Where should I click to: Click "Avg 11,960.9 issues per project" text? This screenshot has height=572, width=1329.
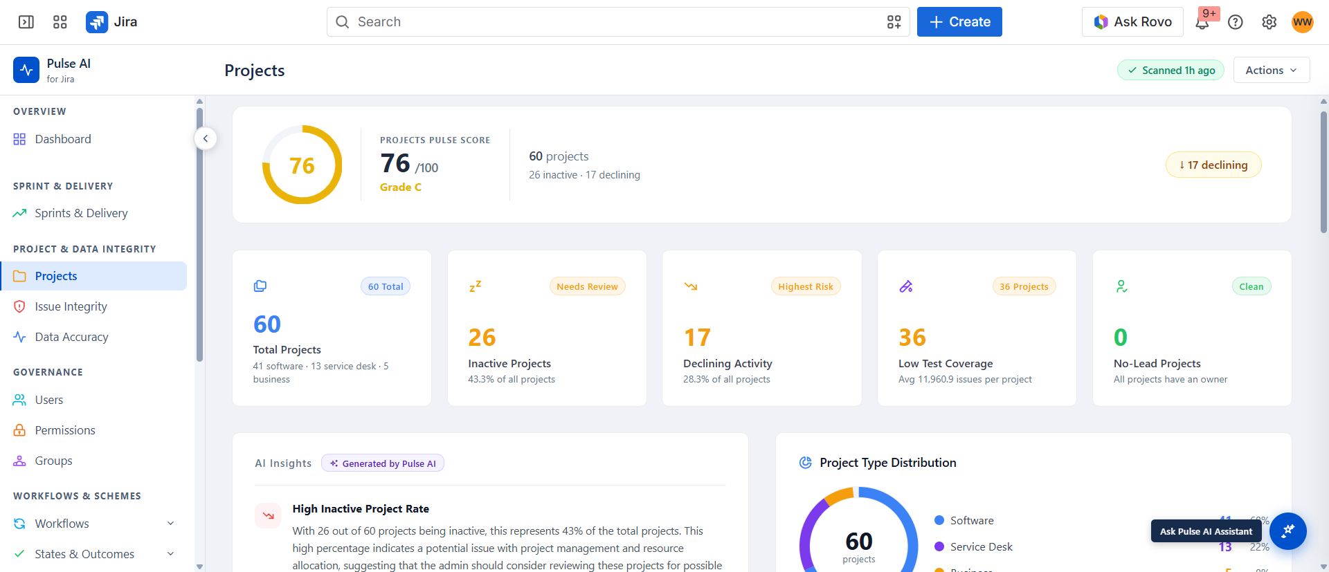pyautogui.click(x=965, y=379)
